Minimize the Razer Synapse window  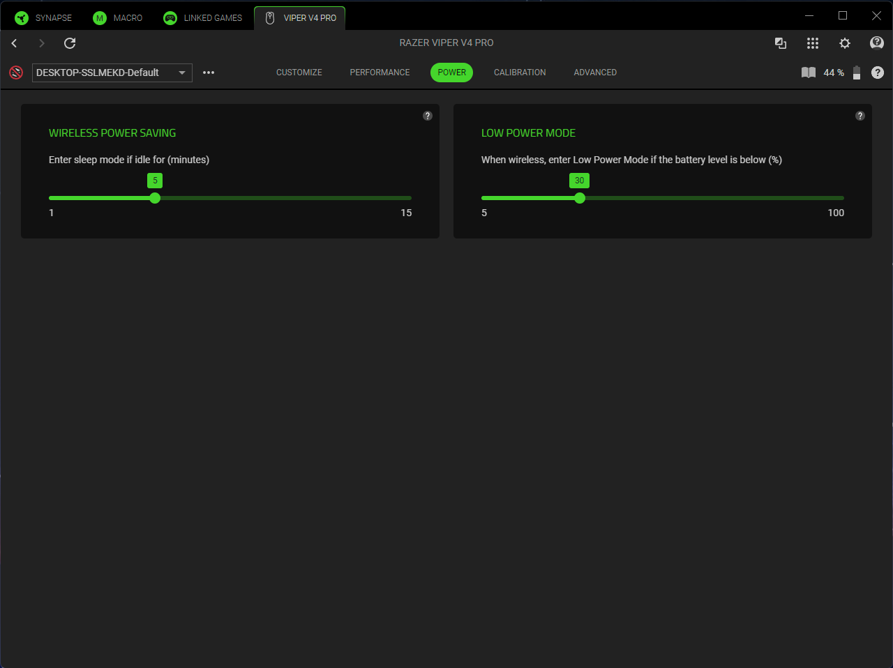click(809, 15)
